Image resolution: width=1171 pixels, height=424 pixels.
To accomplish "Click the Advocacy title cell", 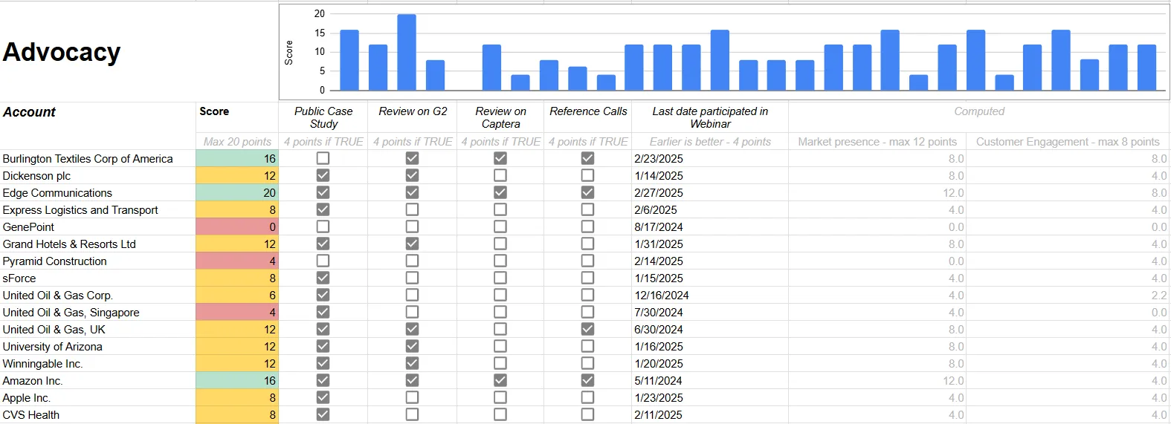I will pyautogui.click(x=62, y=52).
